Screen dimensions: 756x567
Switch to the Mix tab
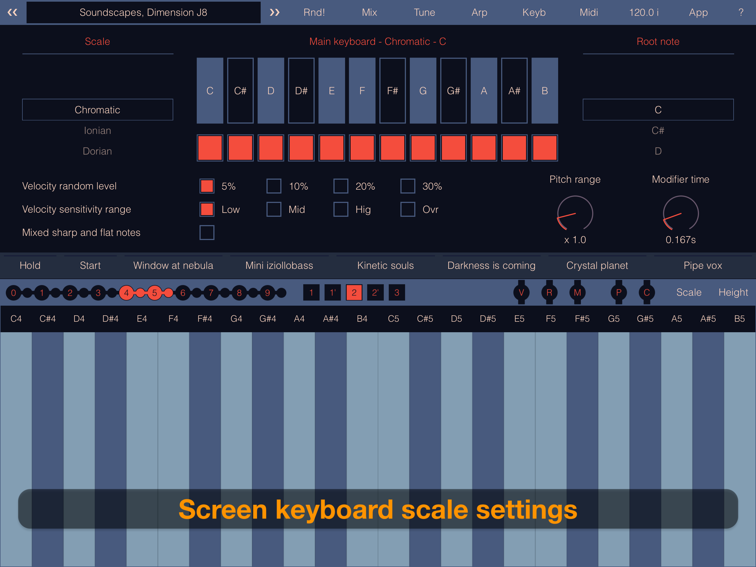click(x=369, y=12)
